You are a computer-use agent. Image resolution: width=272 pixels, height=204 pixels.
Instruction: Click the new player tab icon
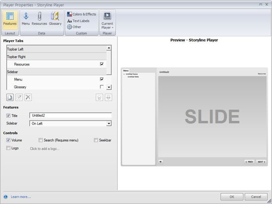(x=10, y=97)
